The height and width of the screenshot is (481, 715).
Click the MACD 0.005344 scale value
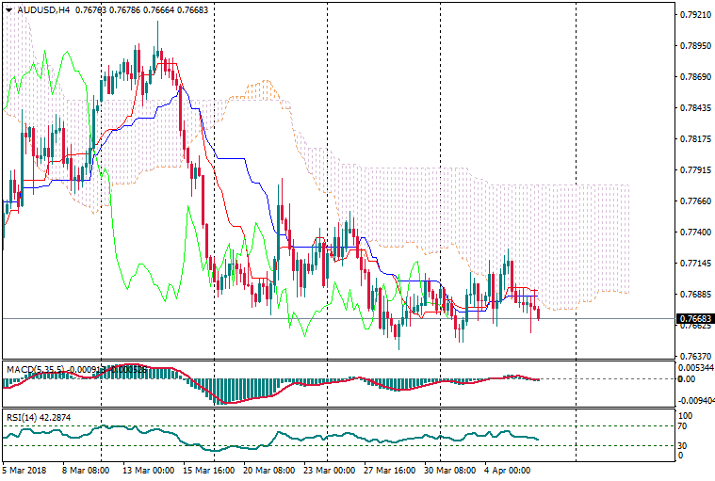pos(696,368)
